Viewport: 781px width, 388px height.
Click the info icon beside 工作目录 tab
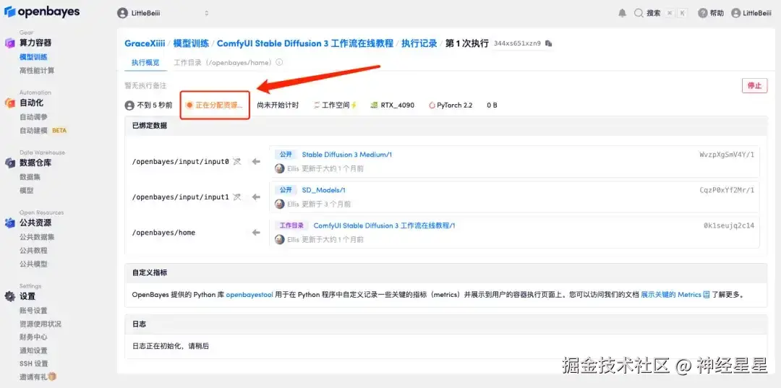tap(279, 63)
